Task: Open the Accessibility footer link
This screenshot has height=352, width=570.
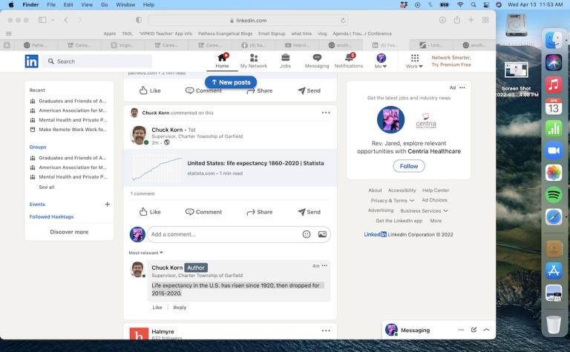Action: (402, 190)
